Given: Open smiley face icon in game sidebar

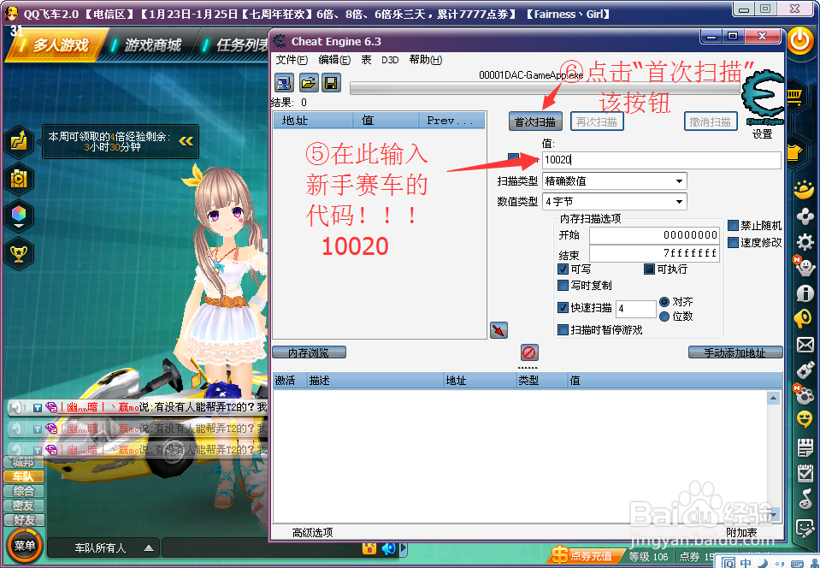Looking at the screenshot, I should tap(805, 420).
